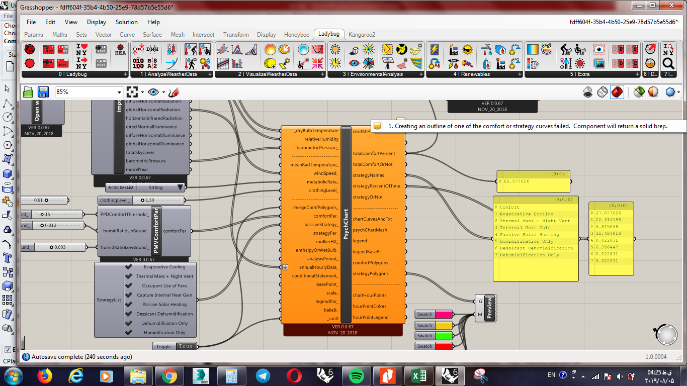This screenshot has height=386, width=687.
Task: Switch to the Honeybee tab
Action: tap(297, 35)
